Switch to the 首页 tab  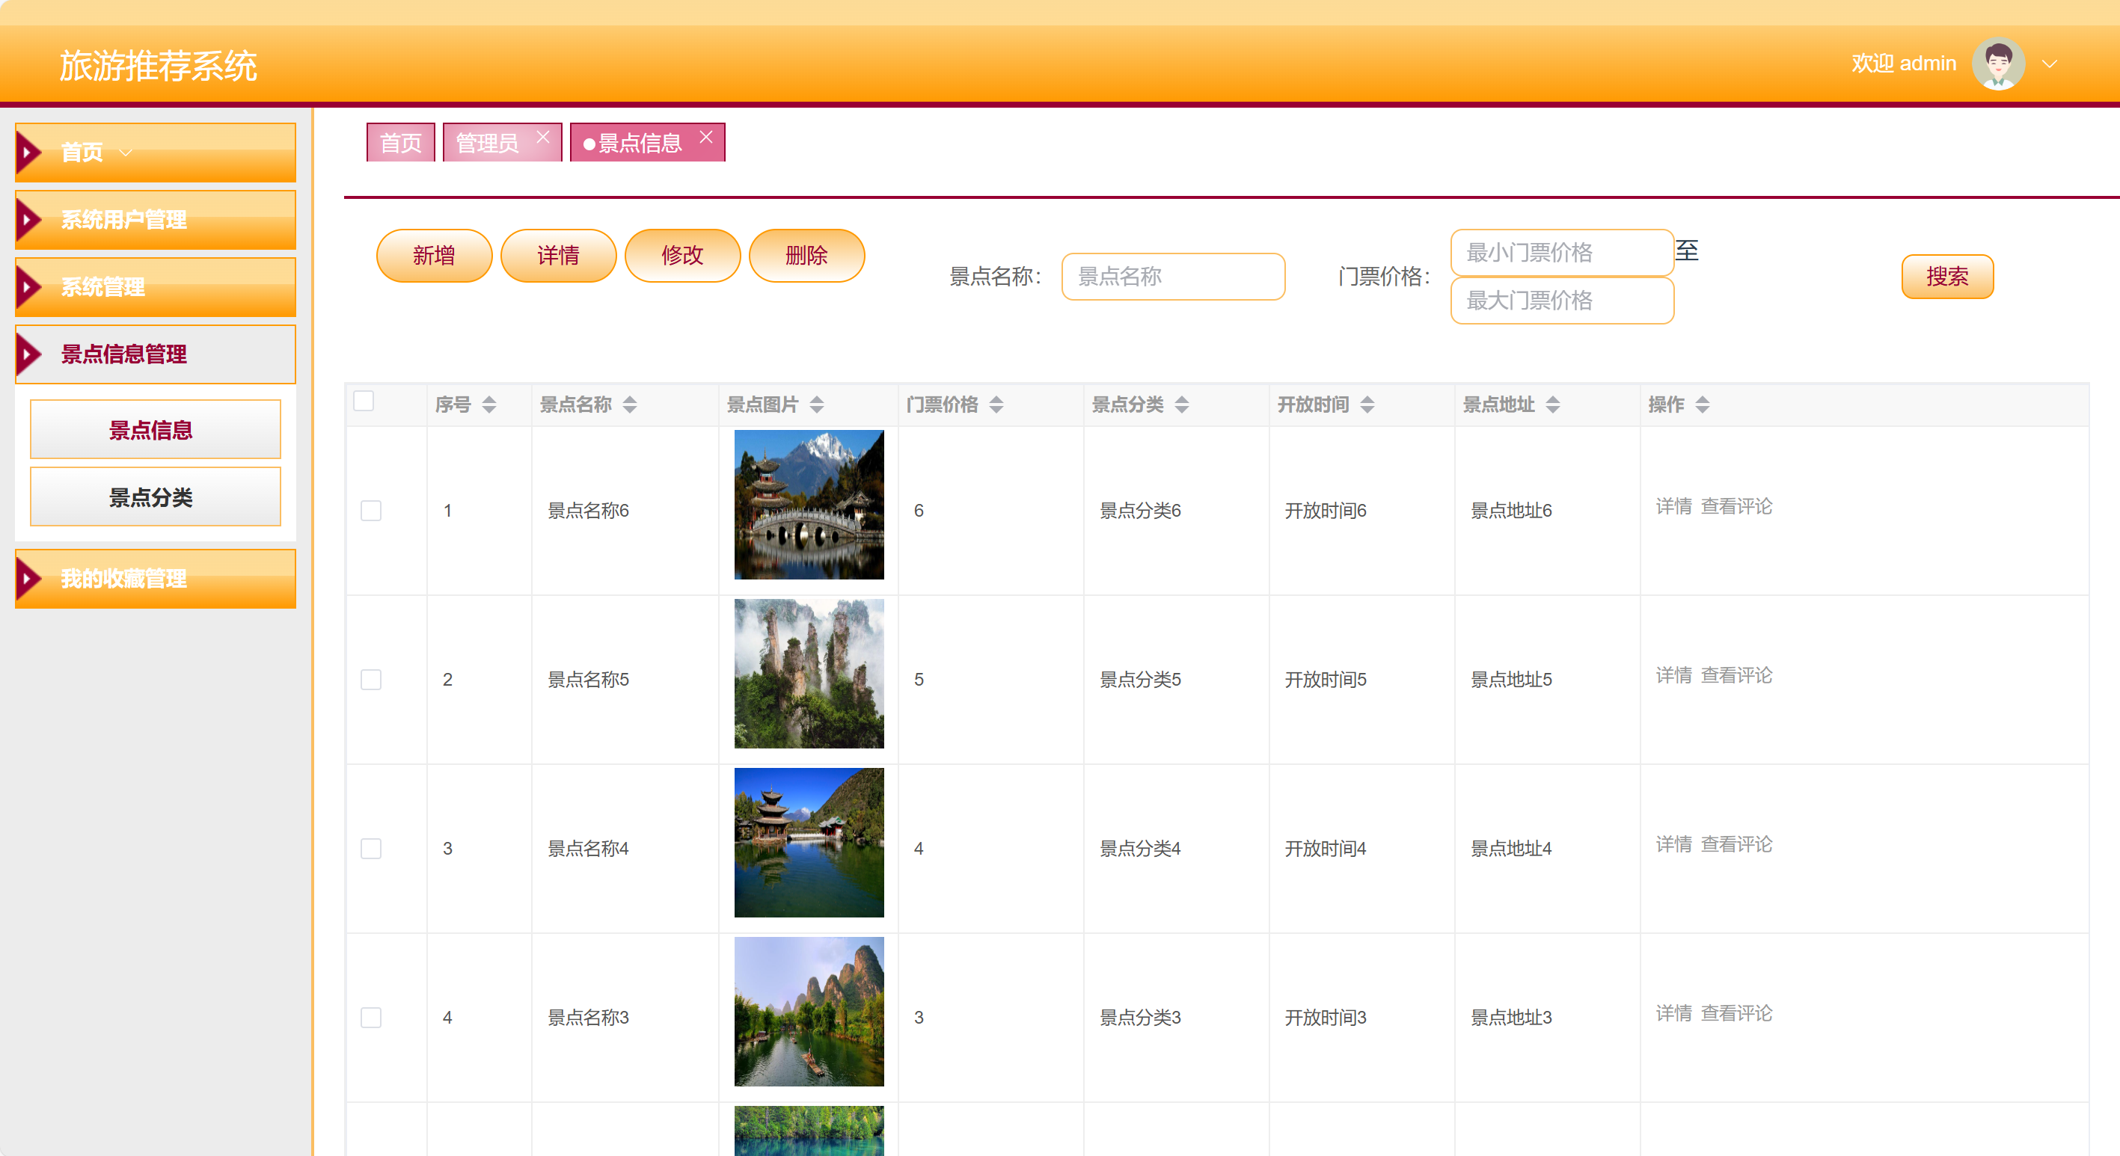tap(401, 143)
